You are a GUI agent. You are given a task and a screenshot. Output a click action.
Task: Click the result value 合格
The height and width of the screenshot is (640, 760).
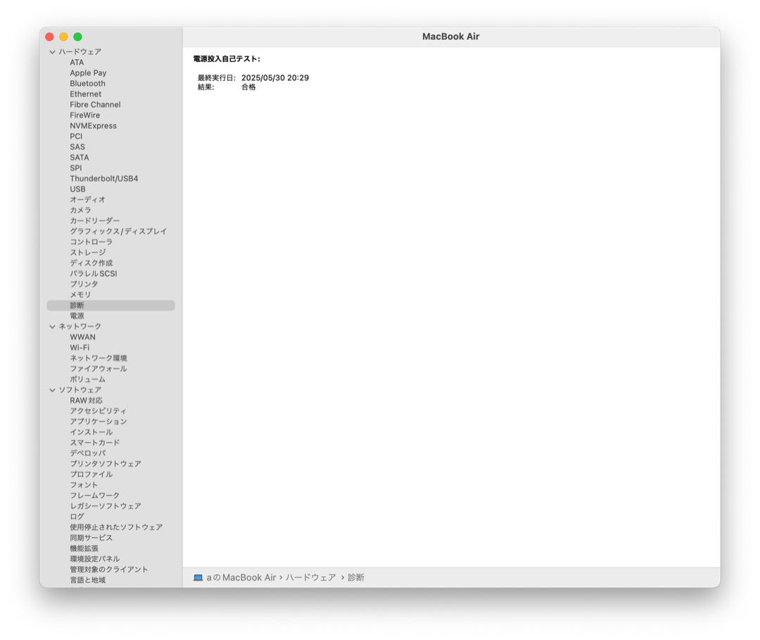click(248, 87)
